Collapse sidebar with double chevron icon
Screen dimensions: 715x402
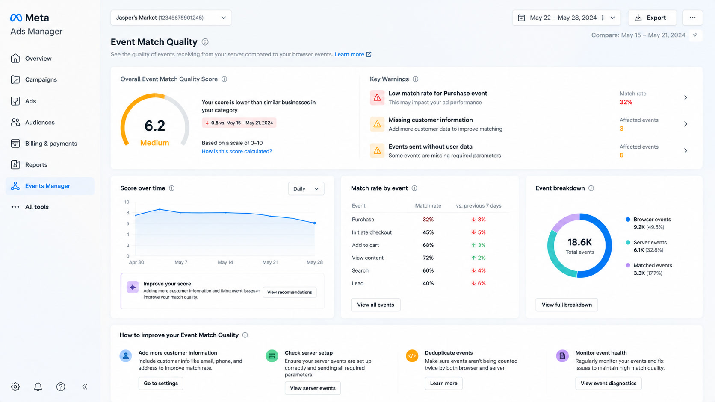85,387
